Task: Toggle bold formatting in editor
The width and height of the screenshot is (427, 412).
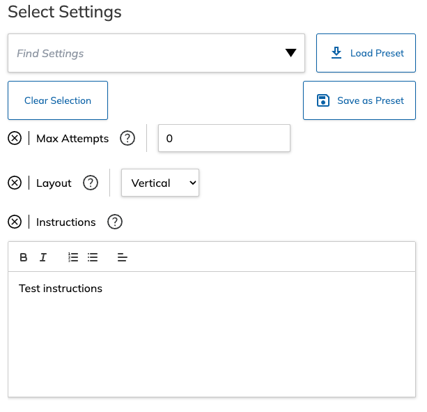Action: 24,257
